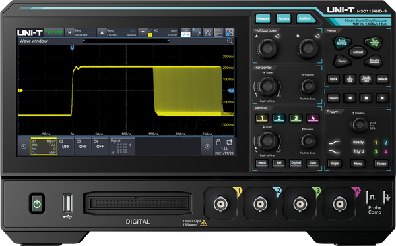Open the H horizontal timebase panel
The image size is (396, 246).
pos(81,32)
